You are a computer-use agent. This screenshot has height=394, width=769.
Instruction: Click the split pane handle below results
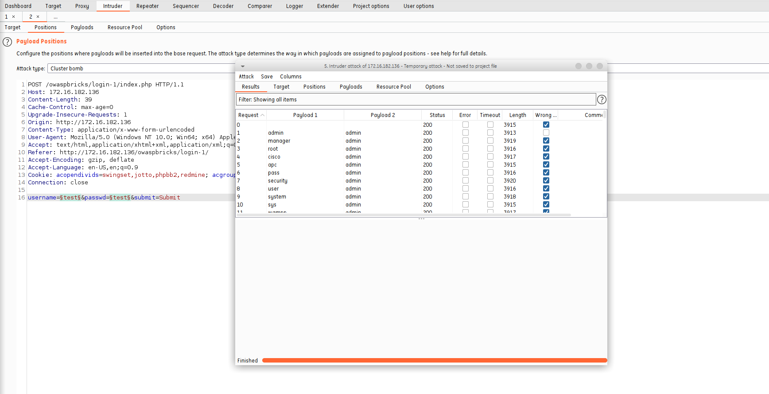click(421, 219)
